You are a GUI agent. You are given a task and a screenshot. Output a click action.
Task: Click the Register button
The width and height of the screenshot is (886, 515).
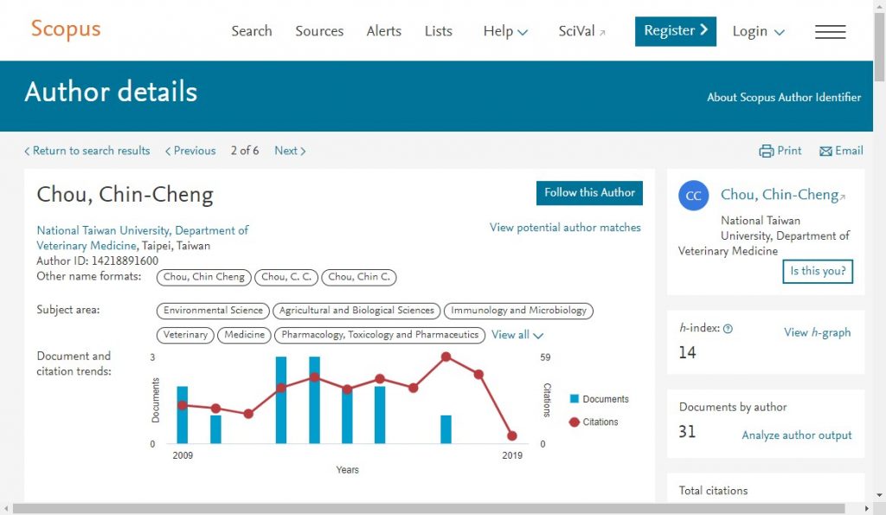pos(675,31)
